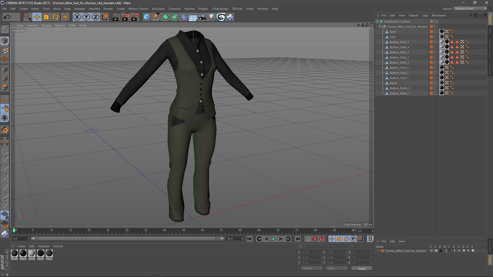
Task: Add a Light object
Action: pos(211,17)
